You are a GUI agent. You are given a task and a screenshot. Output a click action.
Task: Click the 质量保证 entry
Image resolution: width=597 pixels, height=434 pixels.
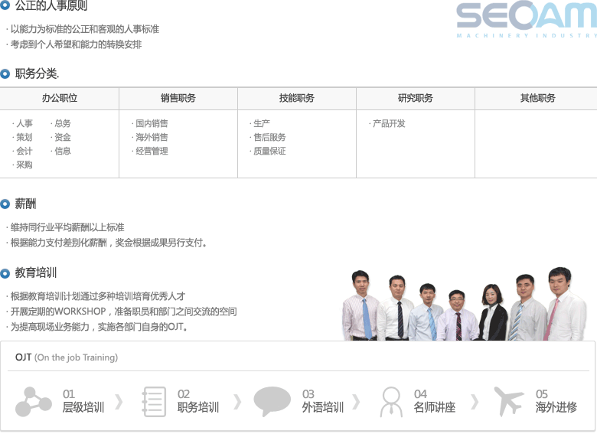click(268, 151)
